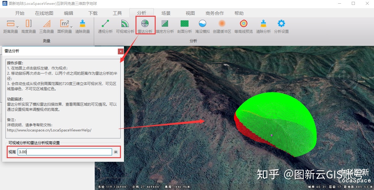
Task: Clear measurements with the 清除测量 icon
Action: pyautogui.click(x=82, y=24)
